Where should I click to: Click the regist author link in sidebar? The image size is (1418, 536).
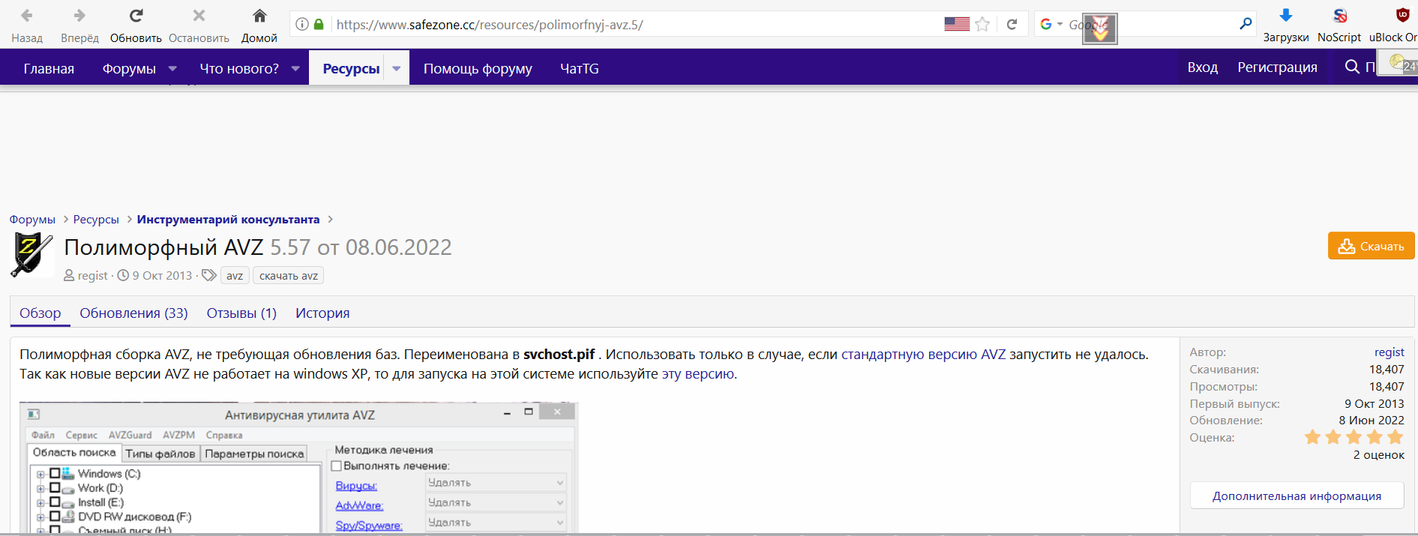click(x=1389, y=352)
